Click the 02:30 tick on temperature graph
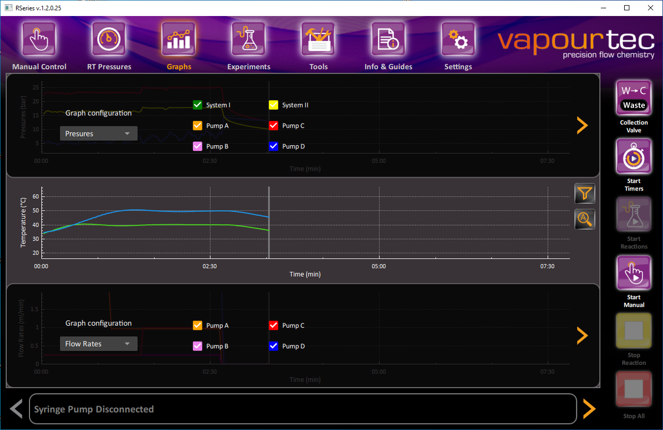 pyautogui.click(x=210, y=266)
